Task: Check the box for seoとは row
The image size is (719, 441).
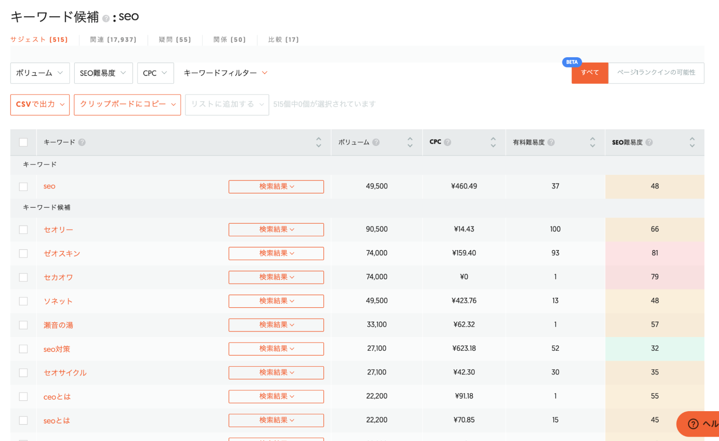Action: click(23, 420)
